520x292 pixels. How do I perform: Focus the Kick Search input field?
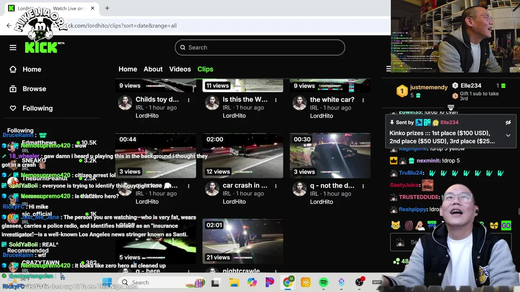tap(260, 47)
